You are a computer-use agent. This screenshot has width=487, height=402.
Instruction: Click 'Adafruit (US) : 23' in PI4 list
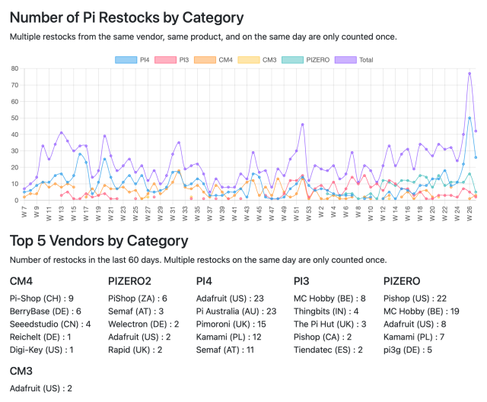[x=230, y=299]
